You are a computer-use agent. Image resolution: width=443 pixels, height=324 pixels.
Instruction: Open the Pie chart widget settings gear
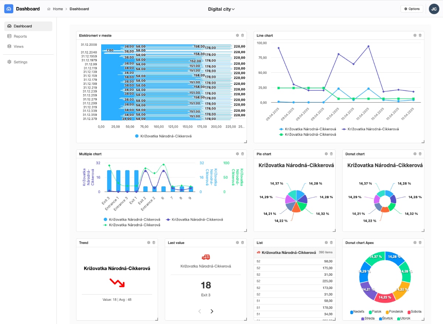326,154
